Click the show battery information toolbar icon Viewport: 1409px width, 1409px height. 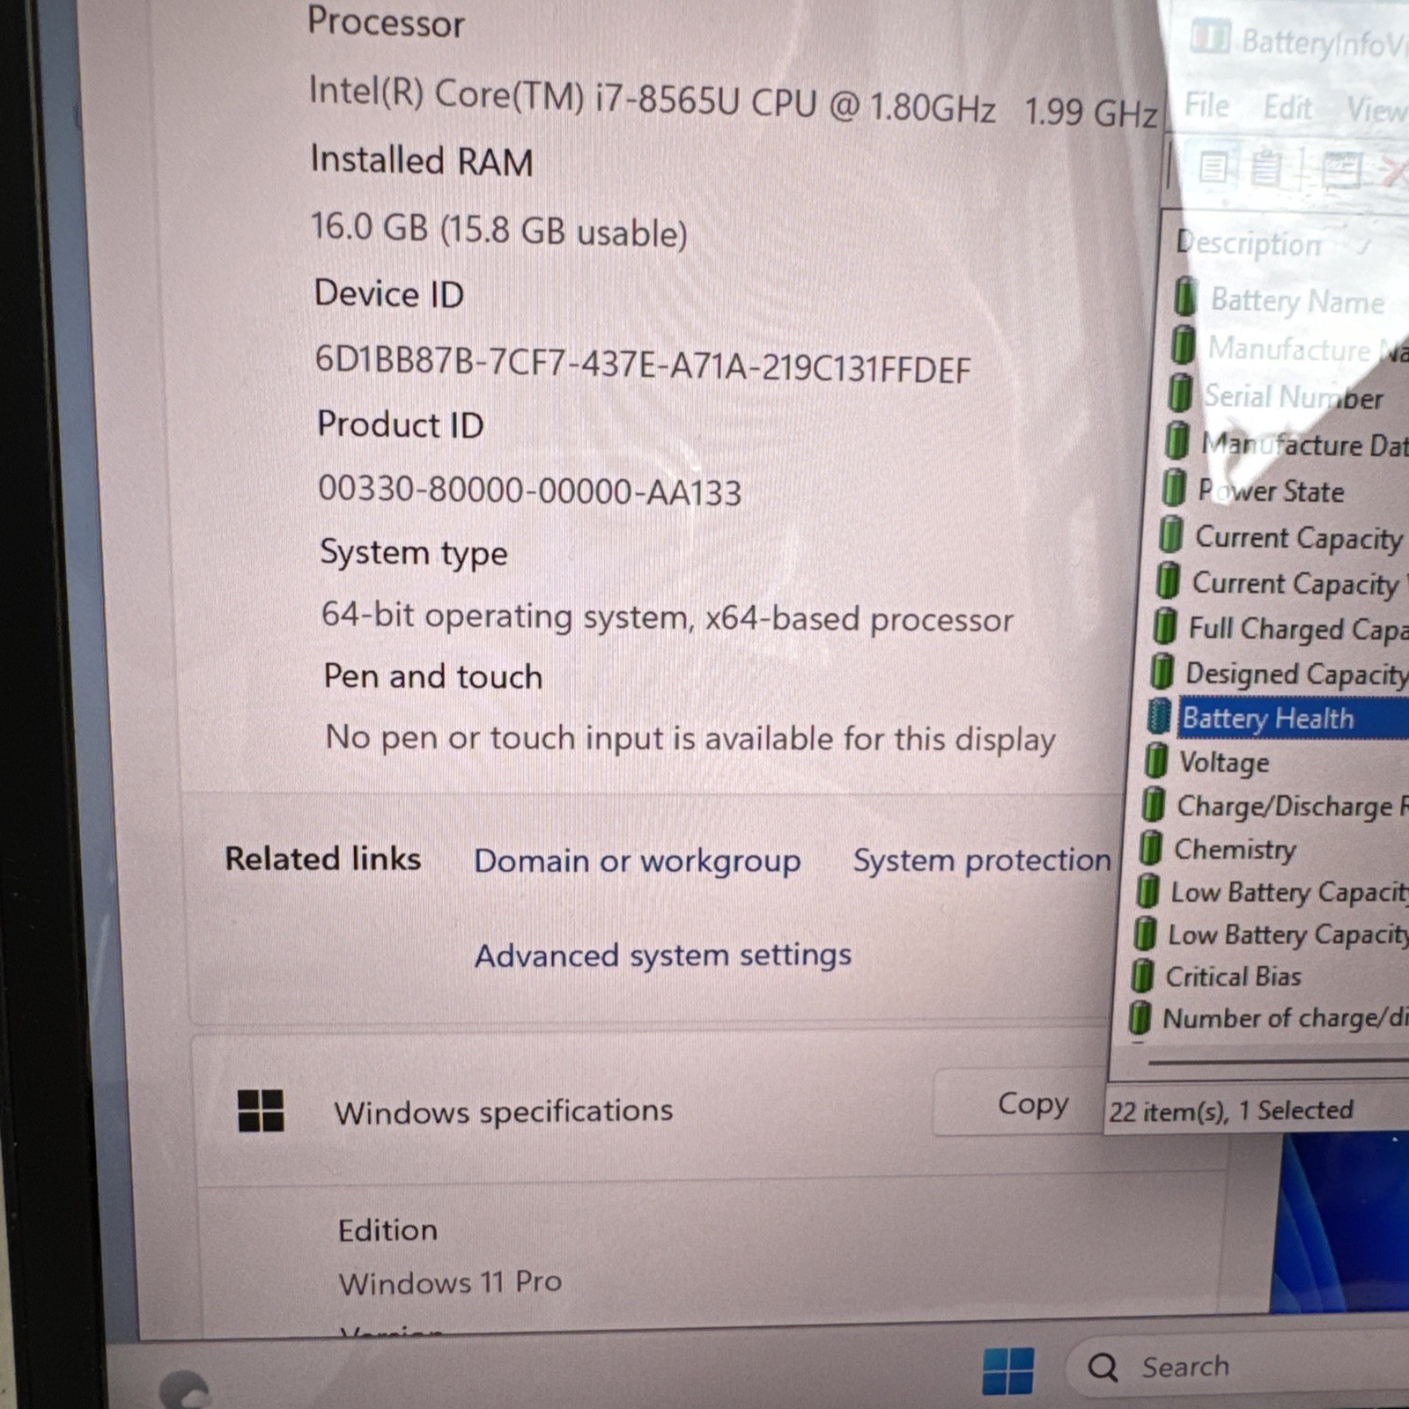1214,166
